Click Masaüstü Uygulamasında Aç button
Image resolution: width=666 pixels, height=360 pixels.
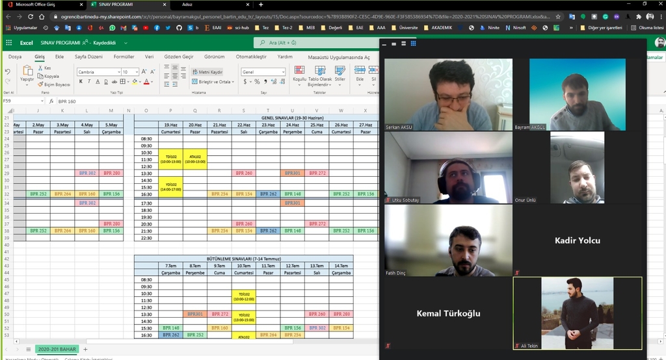point(338,57)
